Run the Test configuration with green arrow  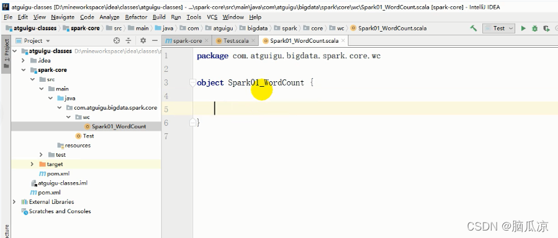[x=523, y=28]
